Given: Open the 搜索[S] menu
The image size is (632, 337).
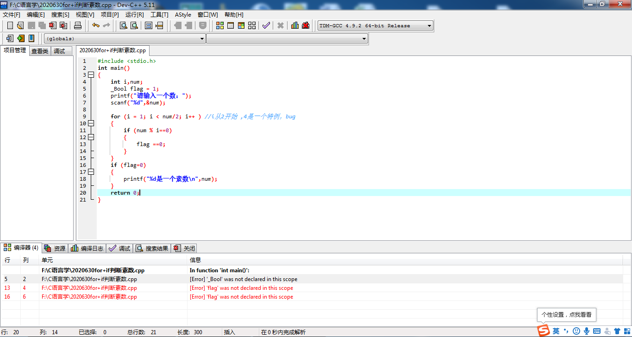Looking at the screenshot, I should click(x=60, y=15).
